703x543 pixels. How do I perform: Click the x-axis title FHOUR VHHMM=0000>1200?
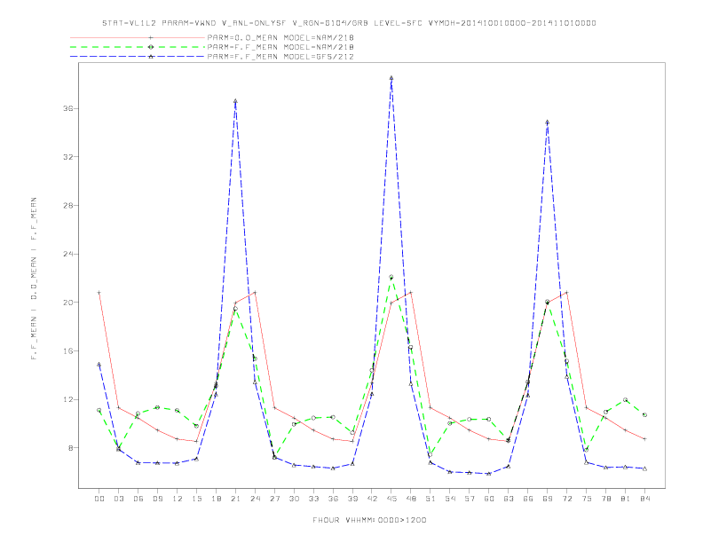pyautogui.click(x=369, y=520)
